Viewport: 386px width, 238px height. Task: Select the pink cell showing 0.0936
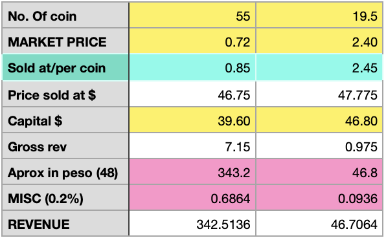click(x=319, y=197)
